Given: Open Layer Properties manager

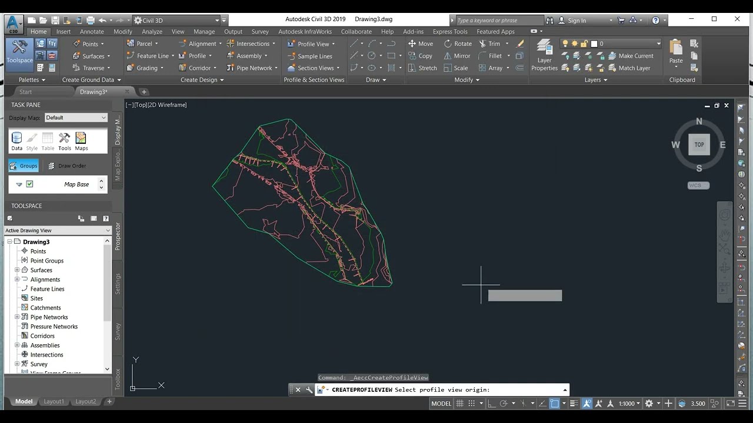Looking at the screenshot, I should (x=544, y=56).
